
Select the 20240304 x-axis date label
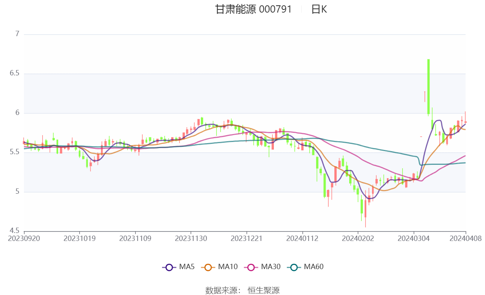414,239
